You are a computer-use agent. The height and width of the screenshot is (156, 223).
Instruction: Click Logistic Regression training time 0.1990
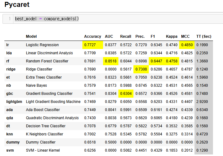(x=202, y=45)
